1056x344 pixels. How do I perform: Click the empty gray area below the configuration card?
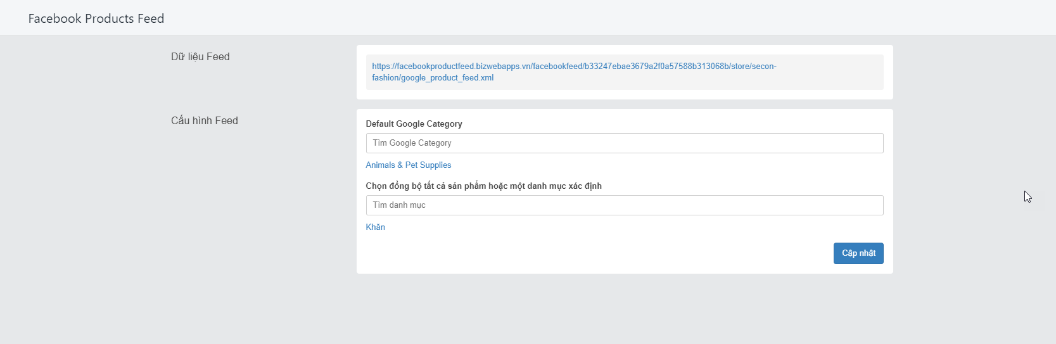coord(625,309)
